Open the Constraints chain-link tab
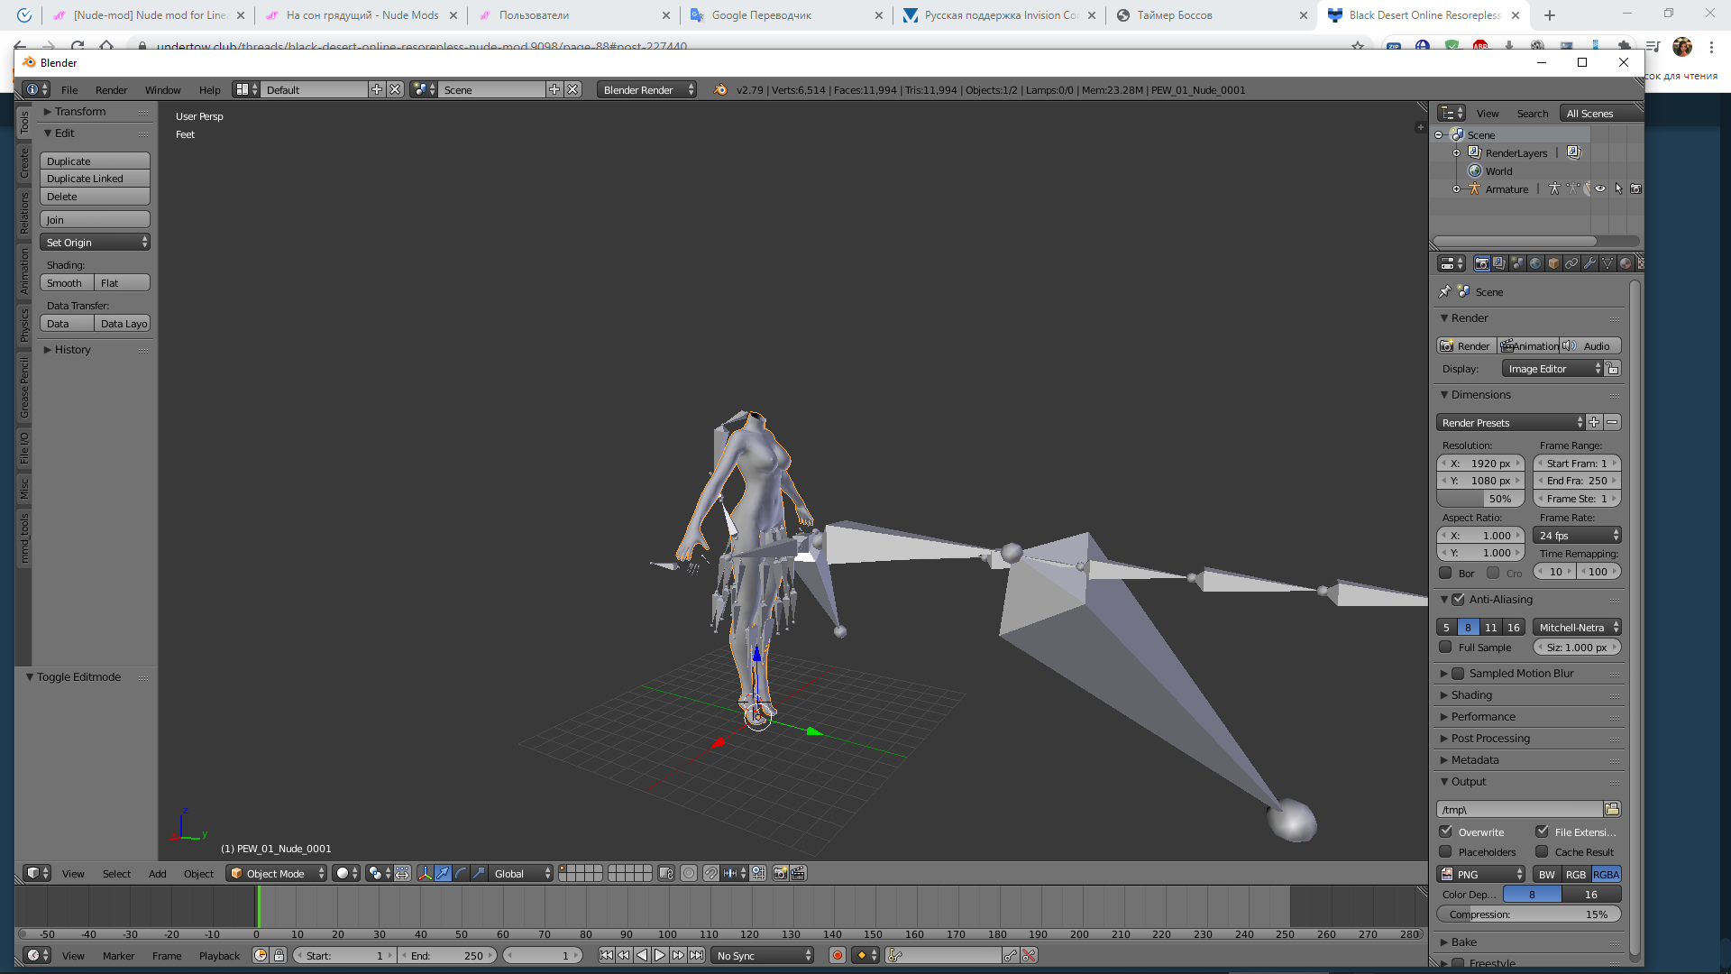This screenshot has width=1731, height=974. point(1571,263)
